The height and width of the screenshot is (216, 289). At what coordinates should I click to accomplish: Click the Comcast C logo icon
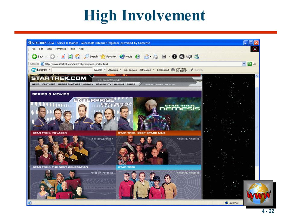(x=255, y=49)
